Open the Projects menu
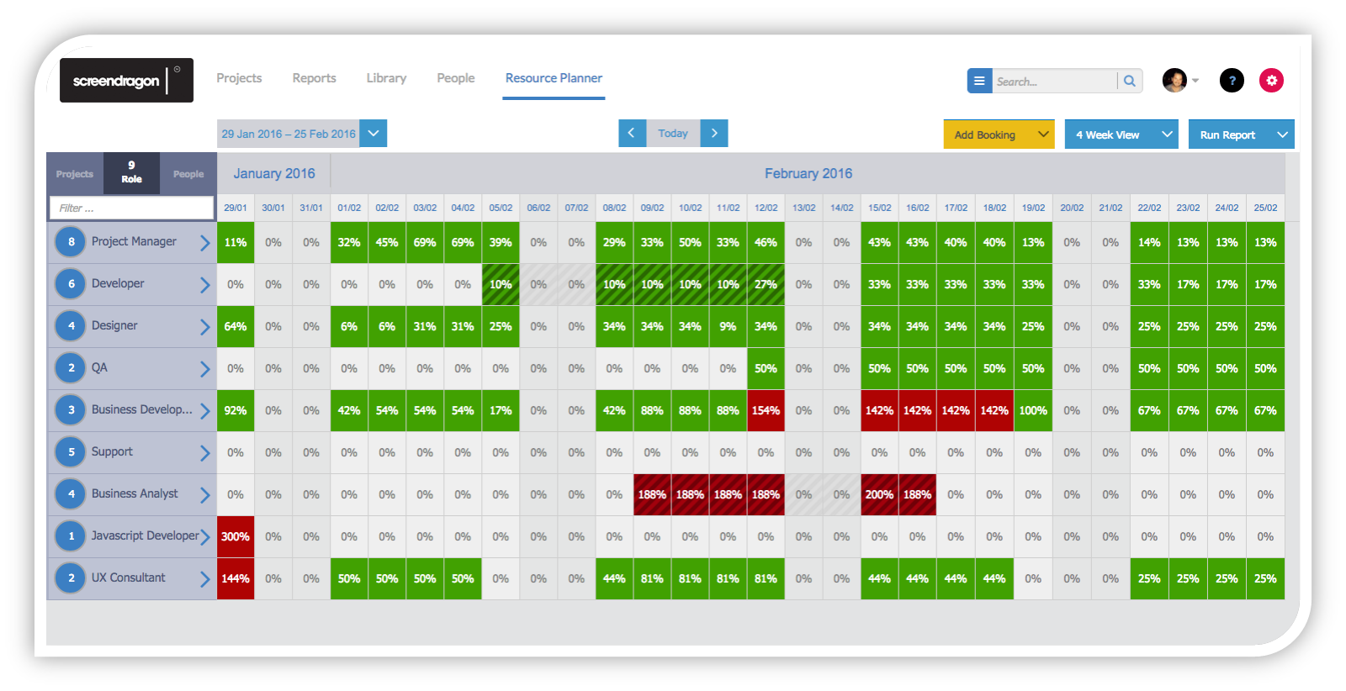Viewport: 1346px width, 691px height. [x=239, y=78]
